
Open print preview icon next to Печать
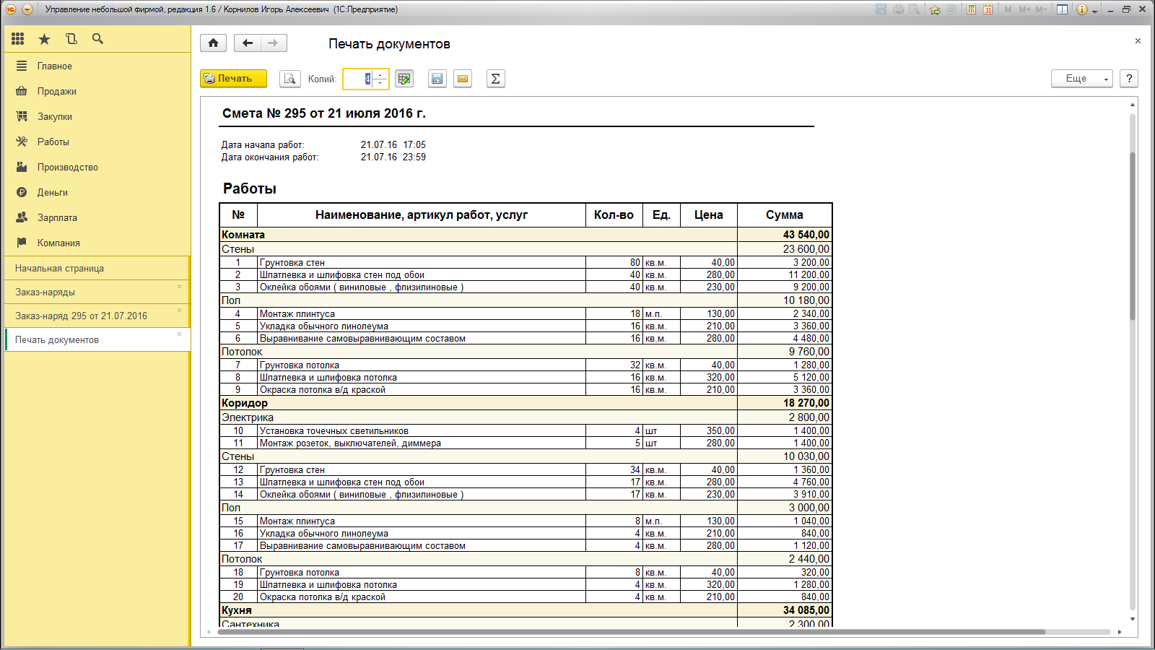(x=289, y=79)
